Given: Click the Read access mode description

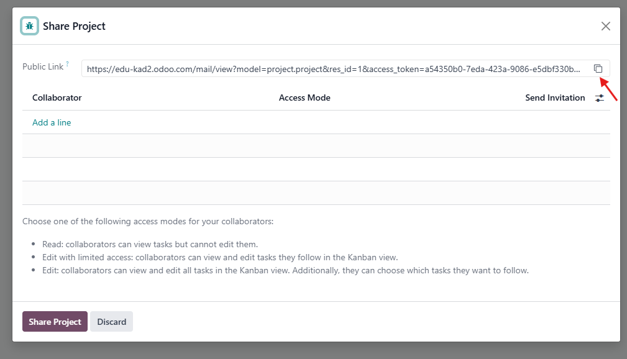Looking at the screenshot, I should pos(150,243).
